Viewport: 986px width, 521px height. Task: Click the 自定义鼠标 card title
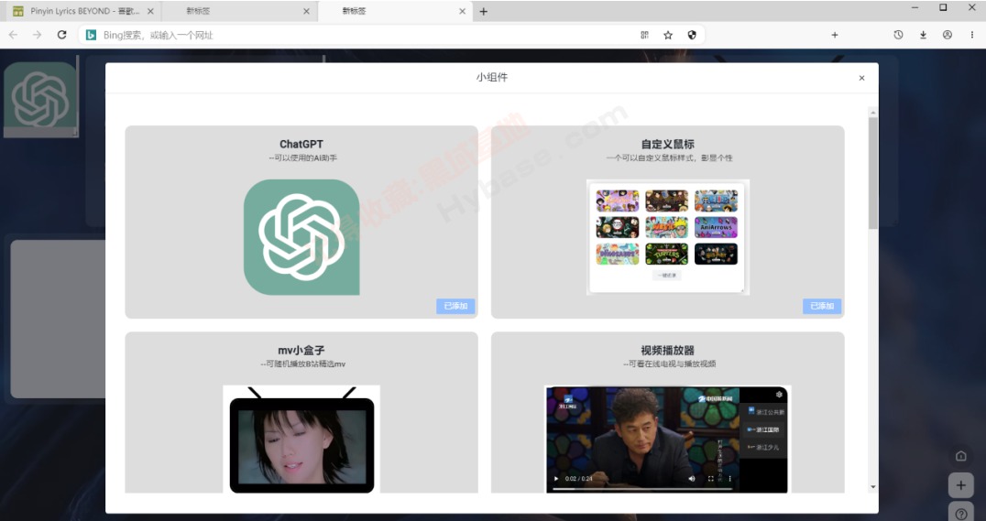(x=667, y=144)
